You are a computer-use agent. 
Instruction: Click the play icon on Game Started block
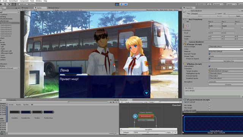point(135,116)
